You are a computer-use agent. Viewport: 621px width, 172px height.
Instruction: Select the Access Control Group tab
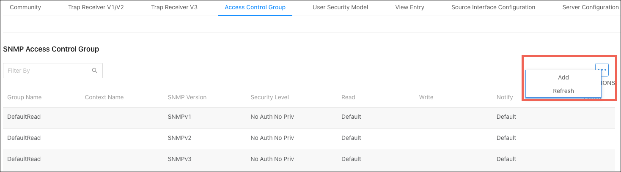(x=255, y=7)
